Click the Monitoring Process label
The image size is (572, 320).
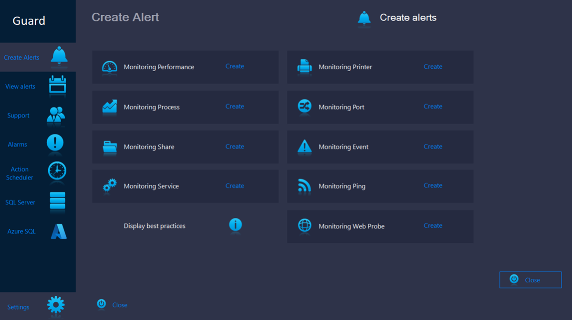[x=152, y=107]
